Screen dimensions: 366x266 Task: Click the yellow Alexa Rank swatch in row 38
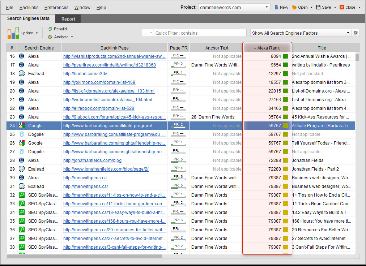tap(285, 247)
